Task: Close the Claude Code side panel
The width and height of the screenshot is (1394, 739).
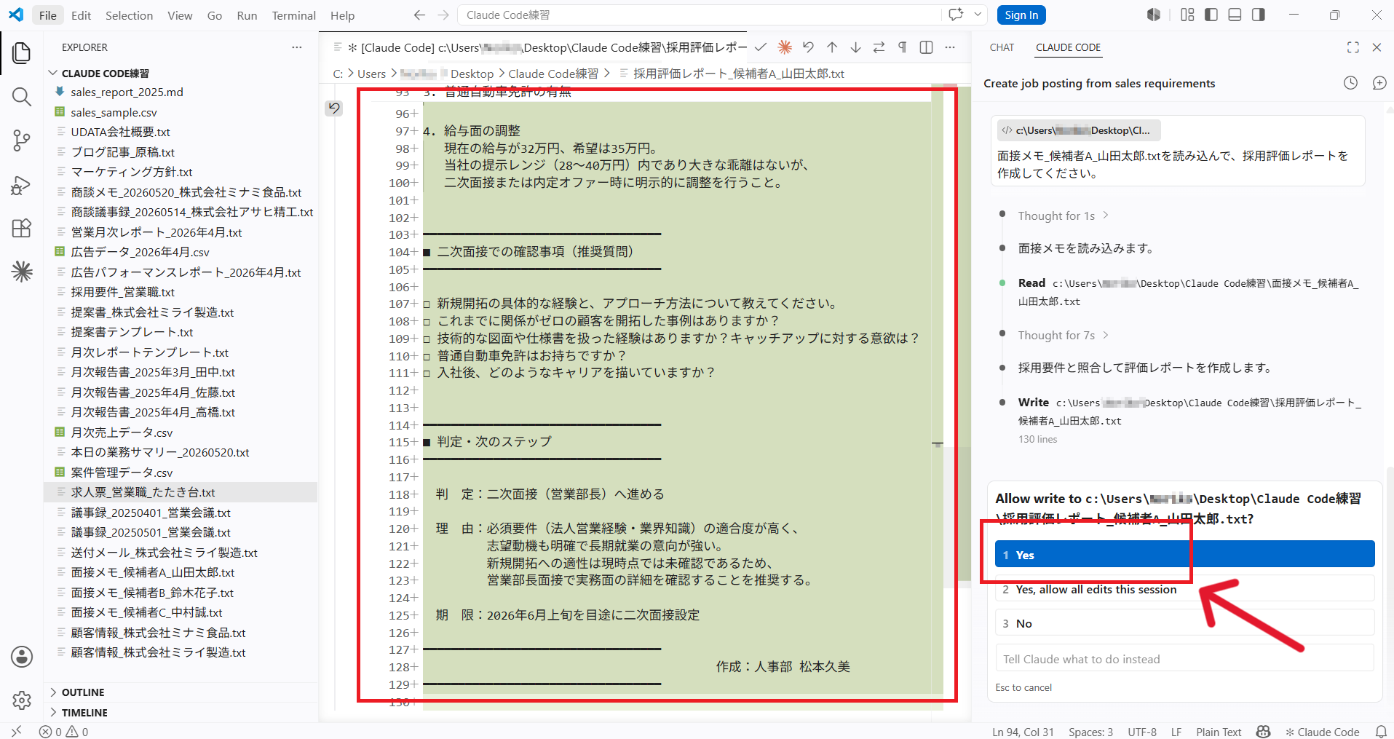Action: 1377,47
